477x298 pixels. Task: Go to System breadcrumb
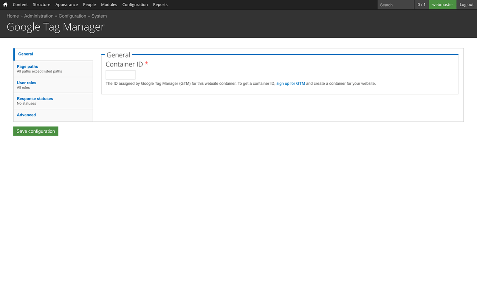99,16
